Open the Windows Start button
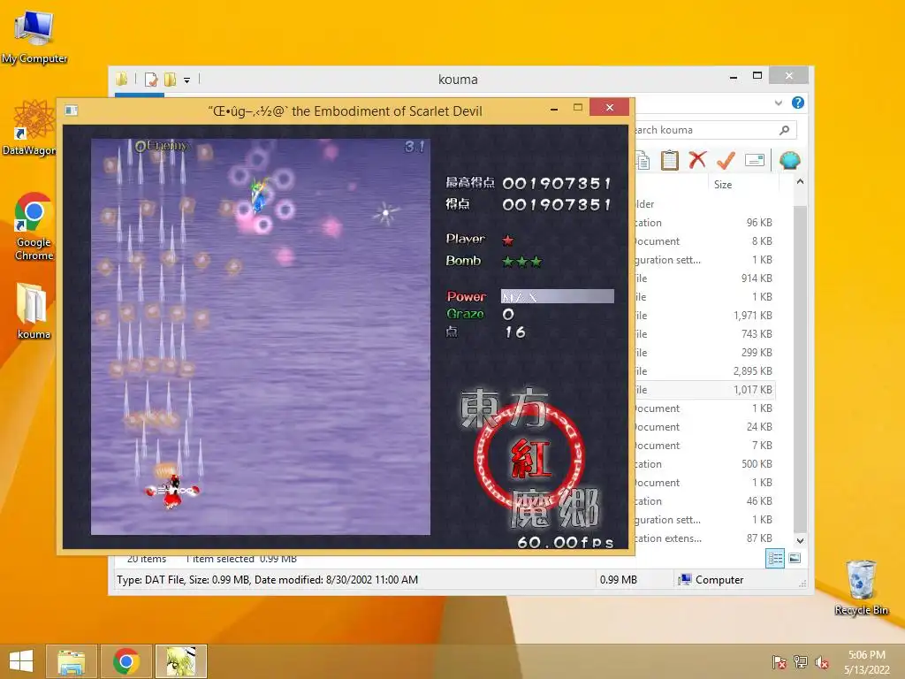Image resolution: width=905 pixels, height=679 pixels. point(21,661)
